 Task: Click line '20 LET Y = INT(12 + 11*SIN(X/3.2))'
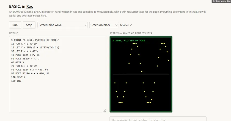click(x=35, y=47)
